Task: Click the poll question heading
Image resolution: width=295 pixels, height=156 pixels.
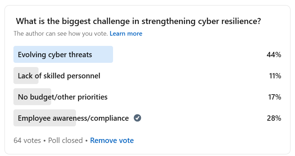Action: [x=138, y=21]
